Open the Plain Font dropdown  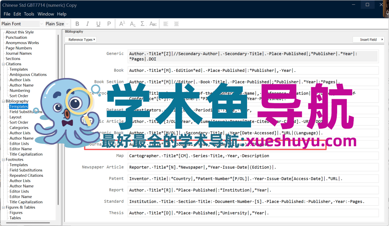tap(41, 24)
